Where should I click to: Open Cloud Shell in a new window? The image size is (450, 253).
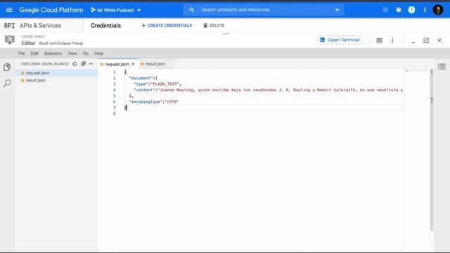pos(426,41)
